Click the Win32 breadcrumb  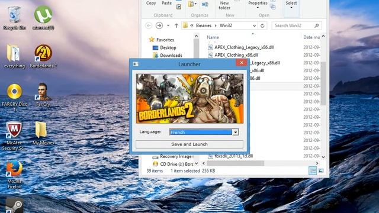(x=226, y=25)
